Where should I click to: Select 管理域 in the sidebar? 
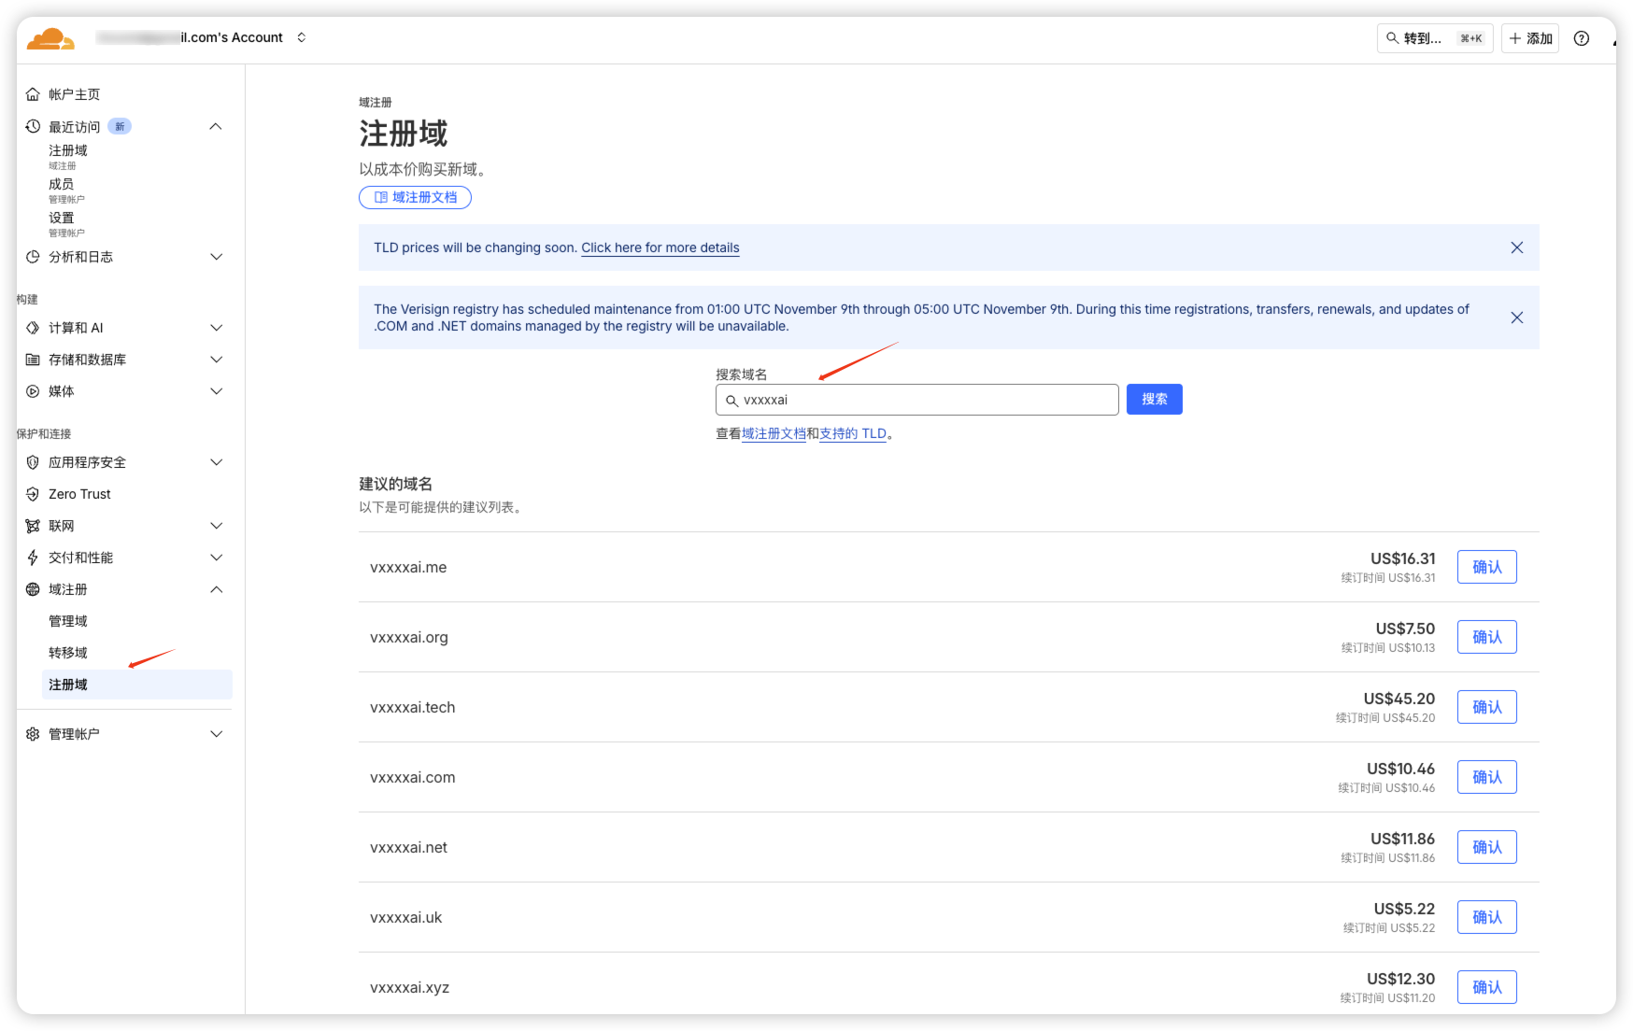[68, 621]
